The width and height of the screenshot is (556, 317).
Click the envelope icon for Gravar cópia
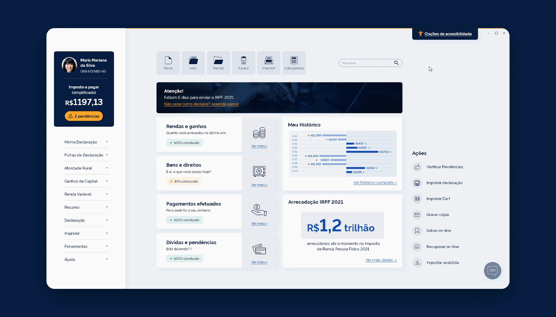tap(417, 215)
